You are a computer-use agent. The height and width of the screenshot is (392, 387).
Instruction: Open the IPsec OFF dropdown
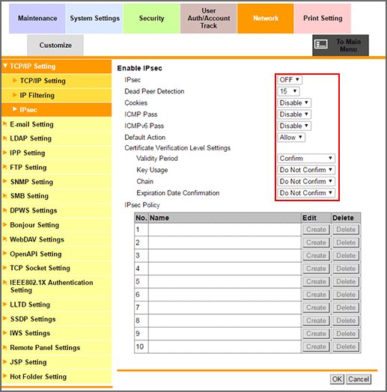(x=290, y=80)
